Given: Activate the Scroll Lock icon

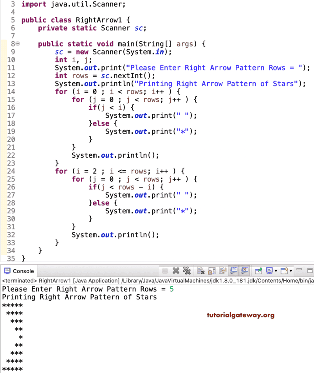Looking at the screenshot, I should (212, 270).
